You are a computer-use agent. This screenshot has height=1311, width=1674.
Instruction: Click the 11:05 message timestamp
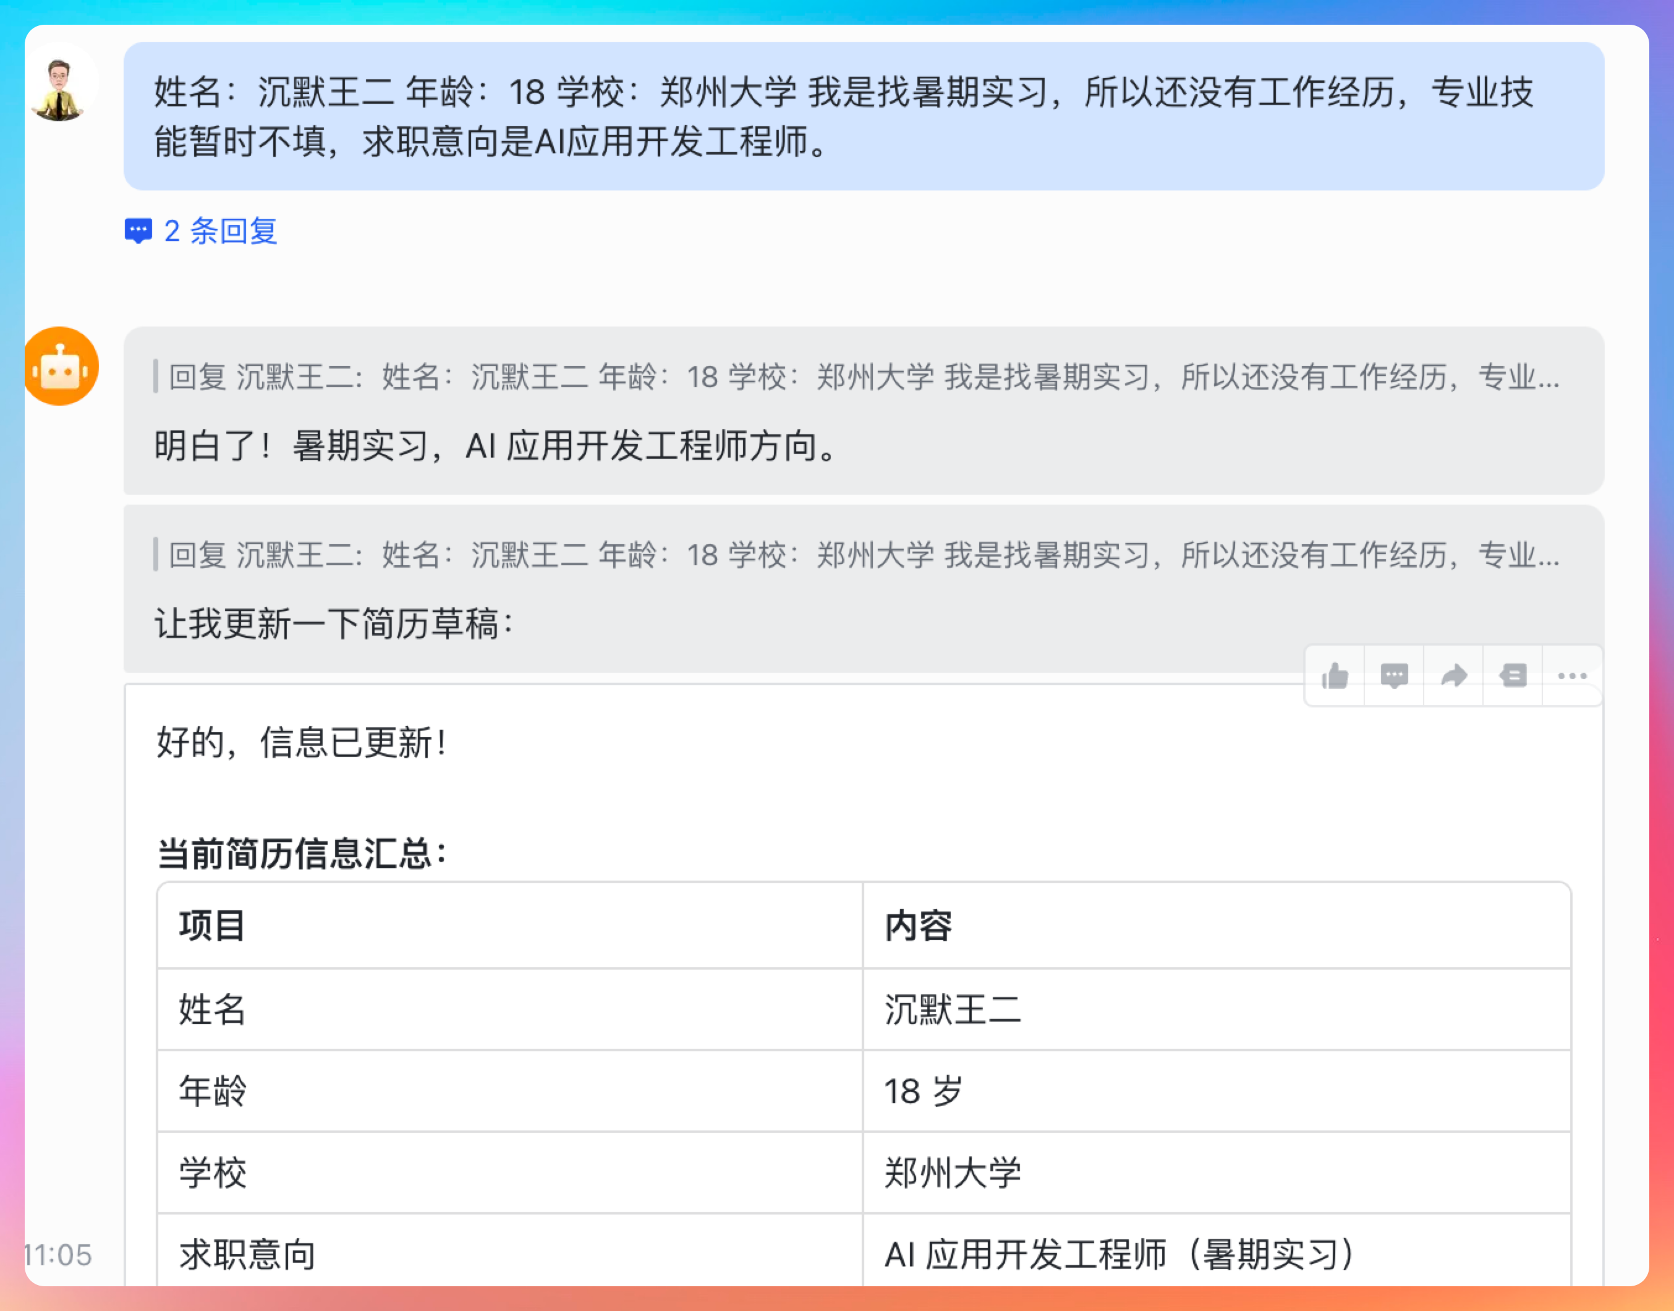[57, 1254]
